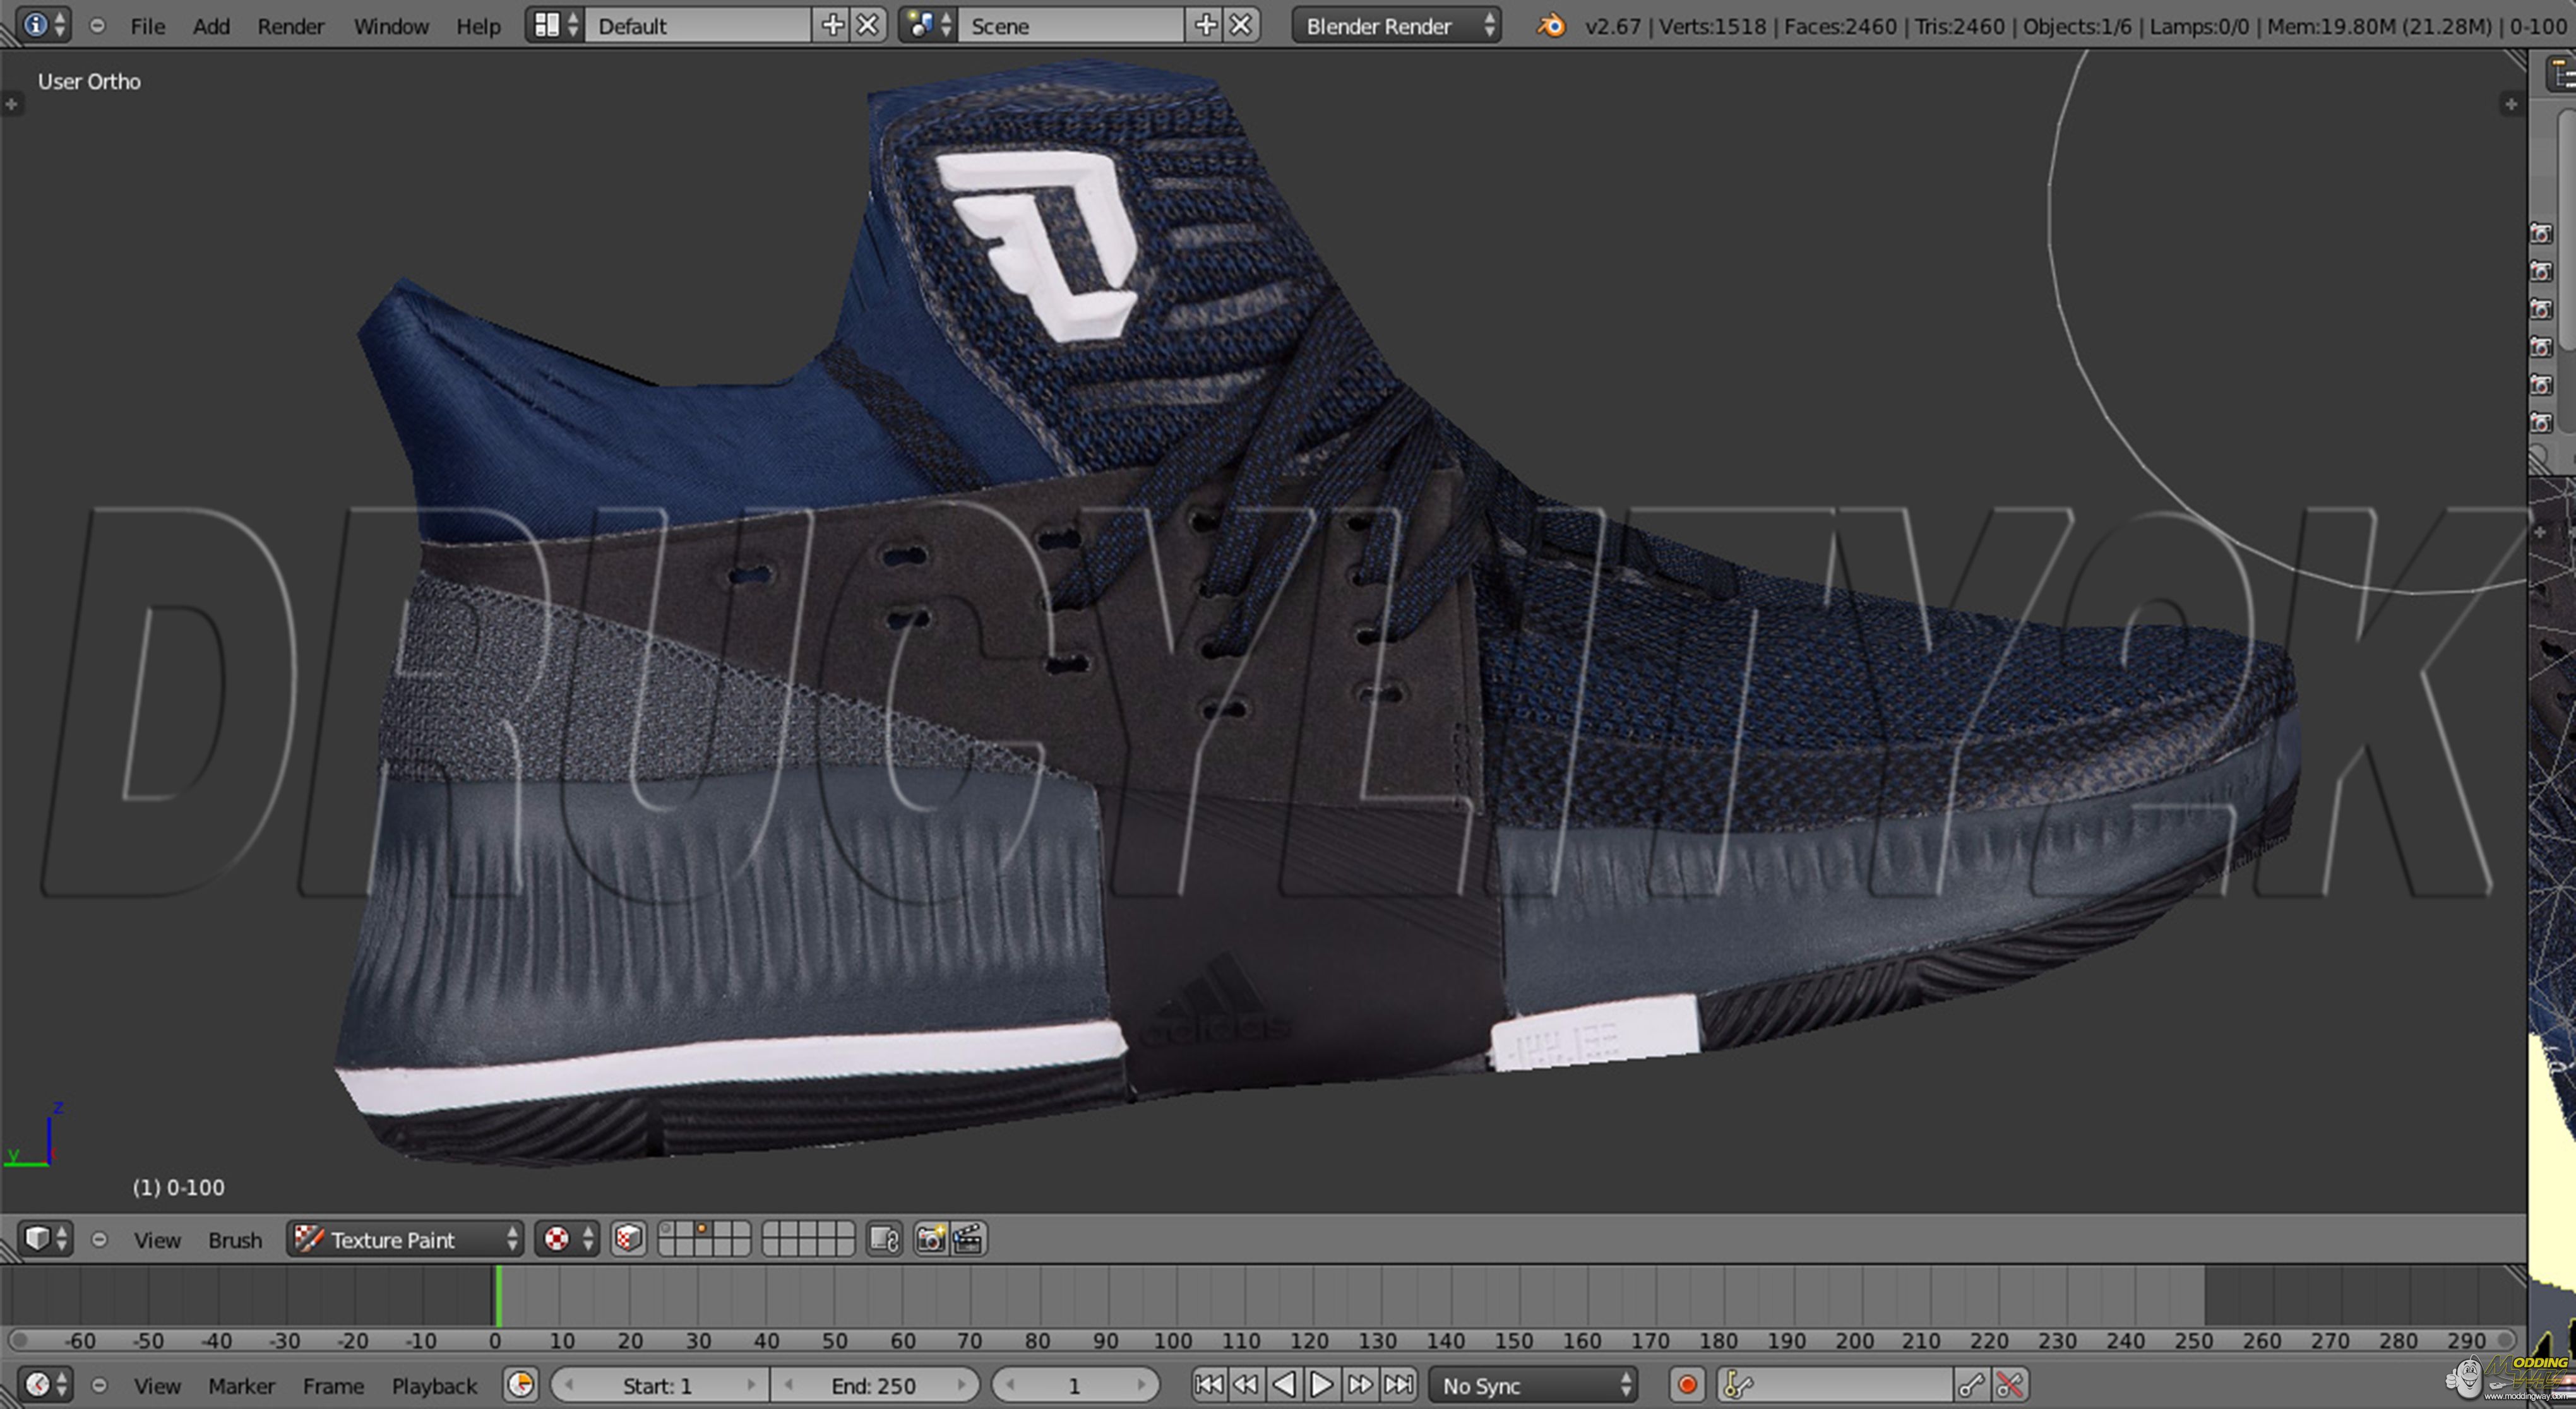
Task: Click the play animation button
Action: coord(1321,1386)
